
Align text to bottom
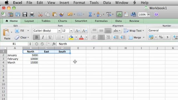click(x=108, y=31)
